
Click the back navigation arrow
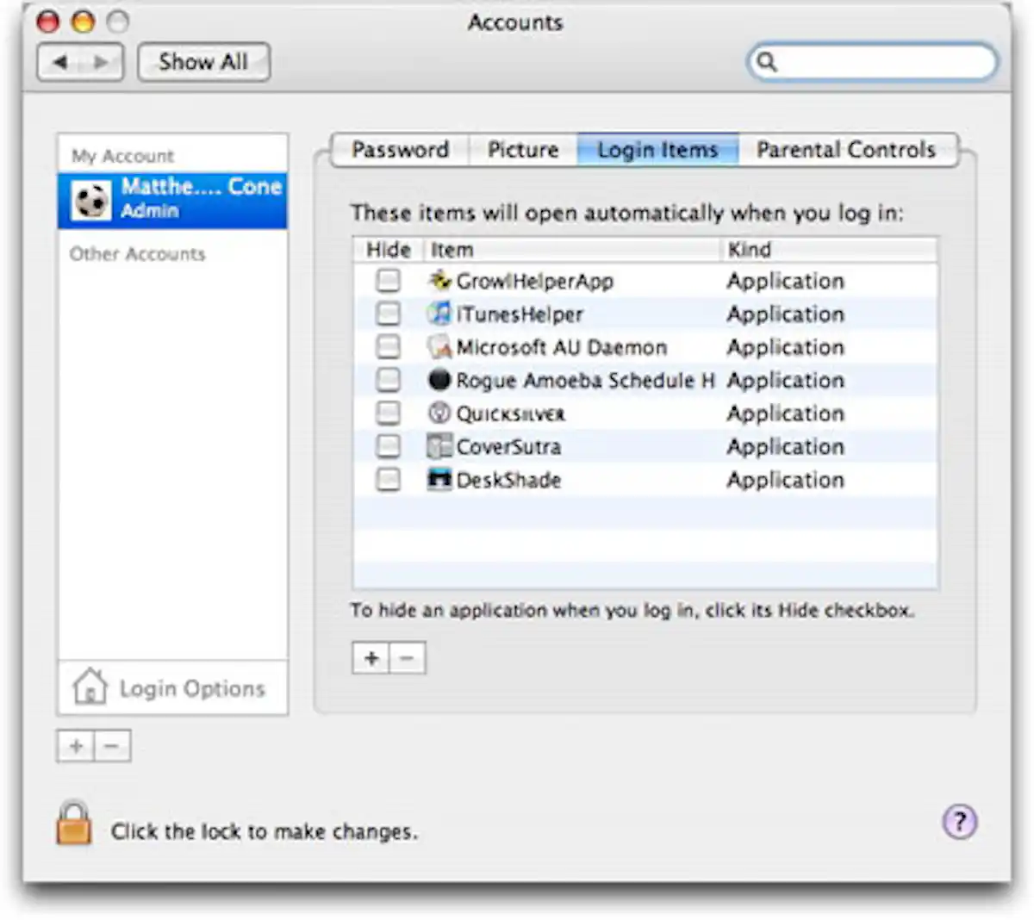(59, 62)
